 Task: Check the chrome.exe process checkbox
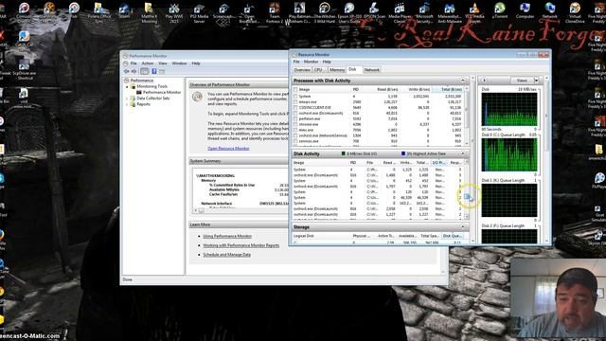click(295, 124)
